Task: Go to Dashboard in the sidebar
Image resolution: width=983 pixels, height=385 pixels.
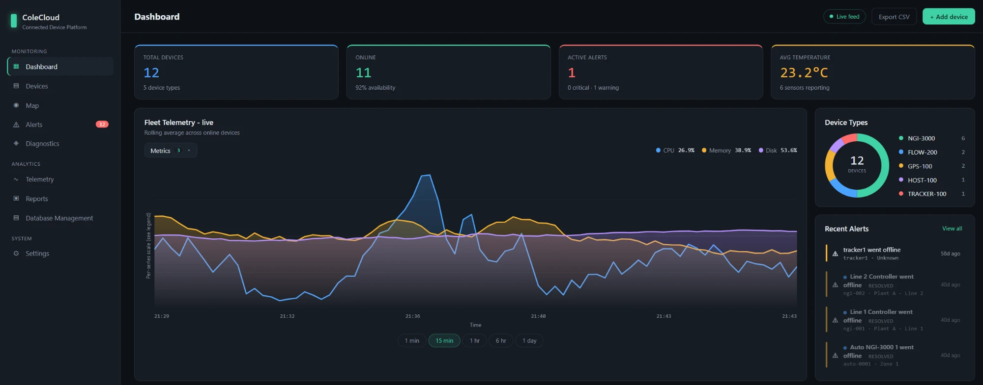Action: 60,67
